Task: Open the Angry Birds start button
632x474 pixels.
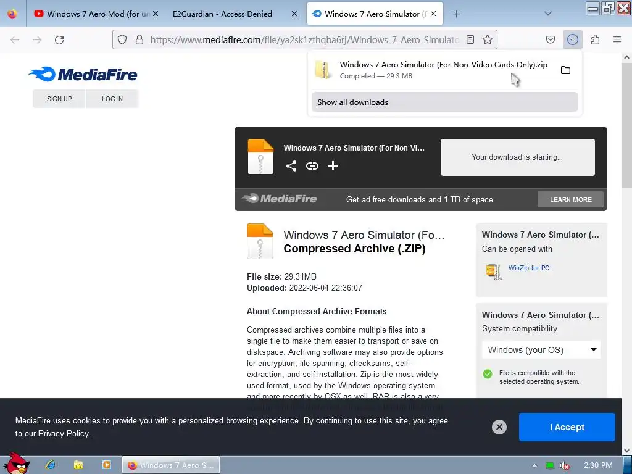Action: click(x=15, y=464)
